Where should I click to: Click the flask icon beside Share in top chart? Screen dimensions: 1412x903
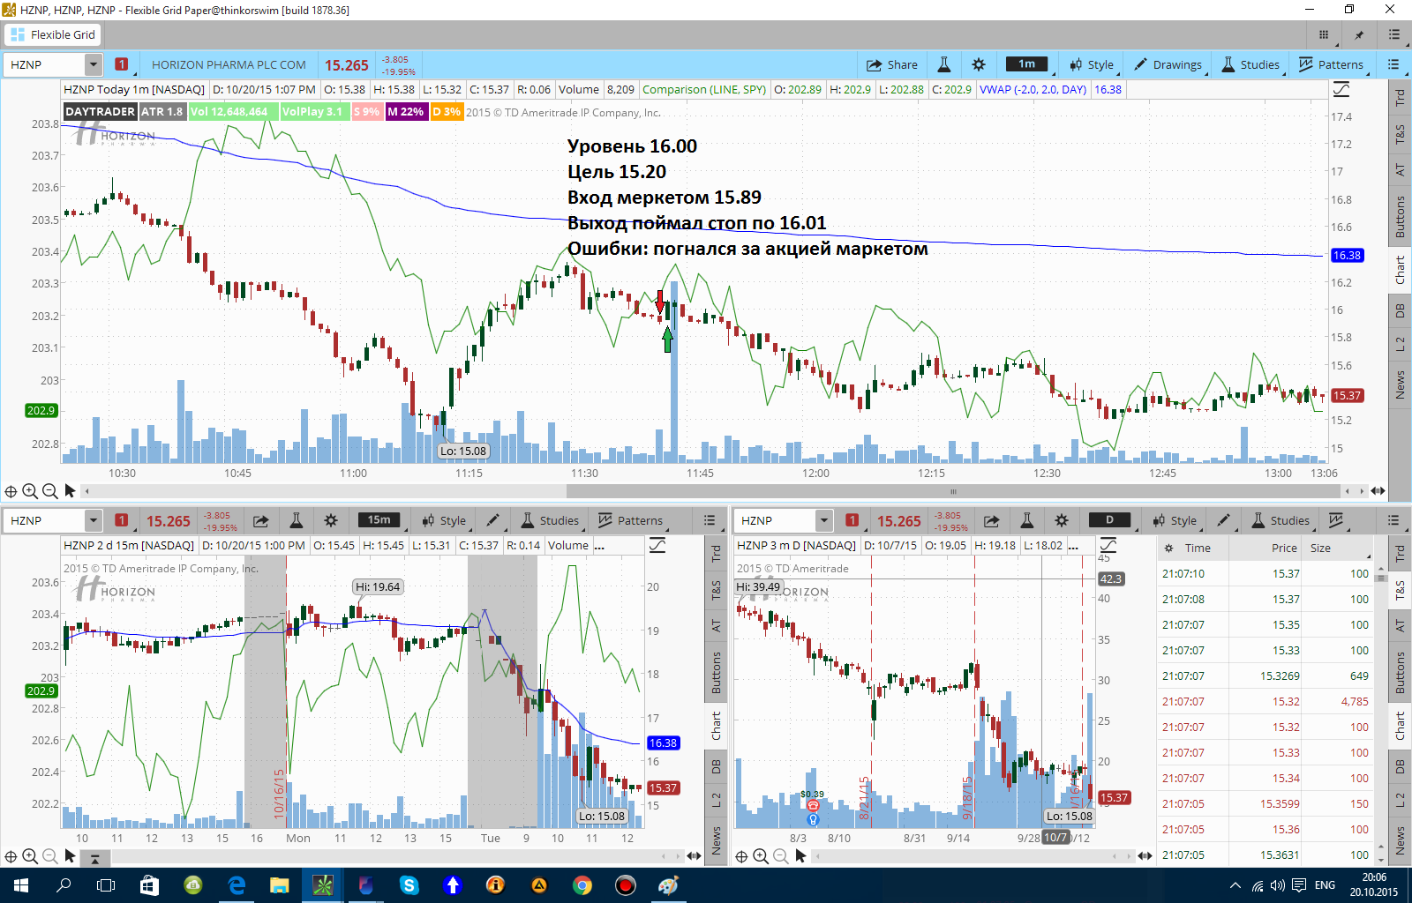(x=943, y=64)
